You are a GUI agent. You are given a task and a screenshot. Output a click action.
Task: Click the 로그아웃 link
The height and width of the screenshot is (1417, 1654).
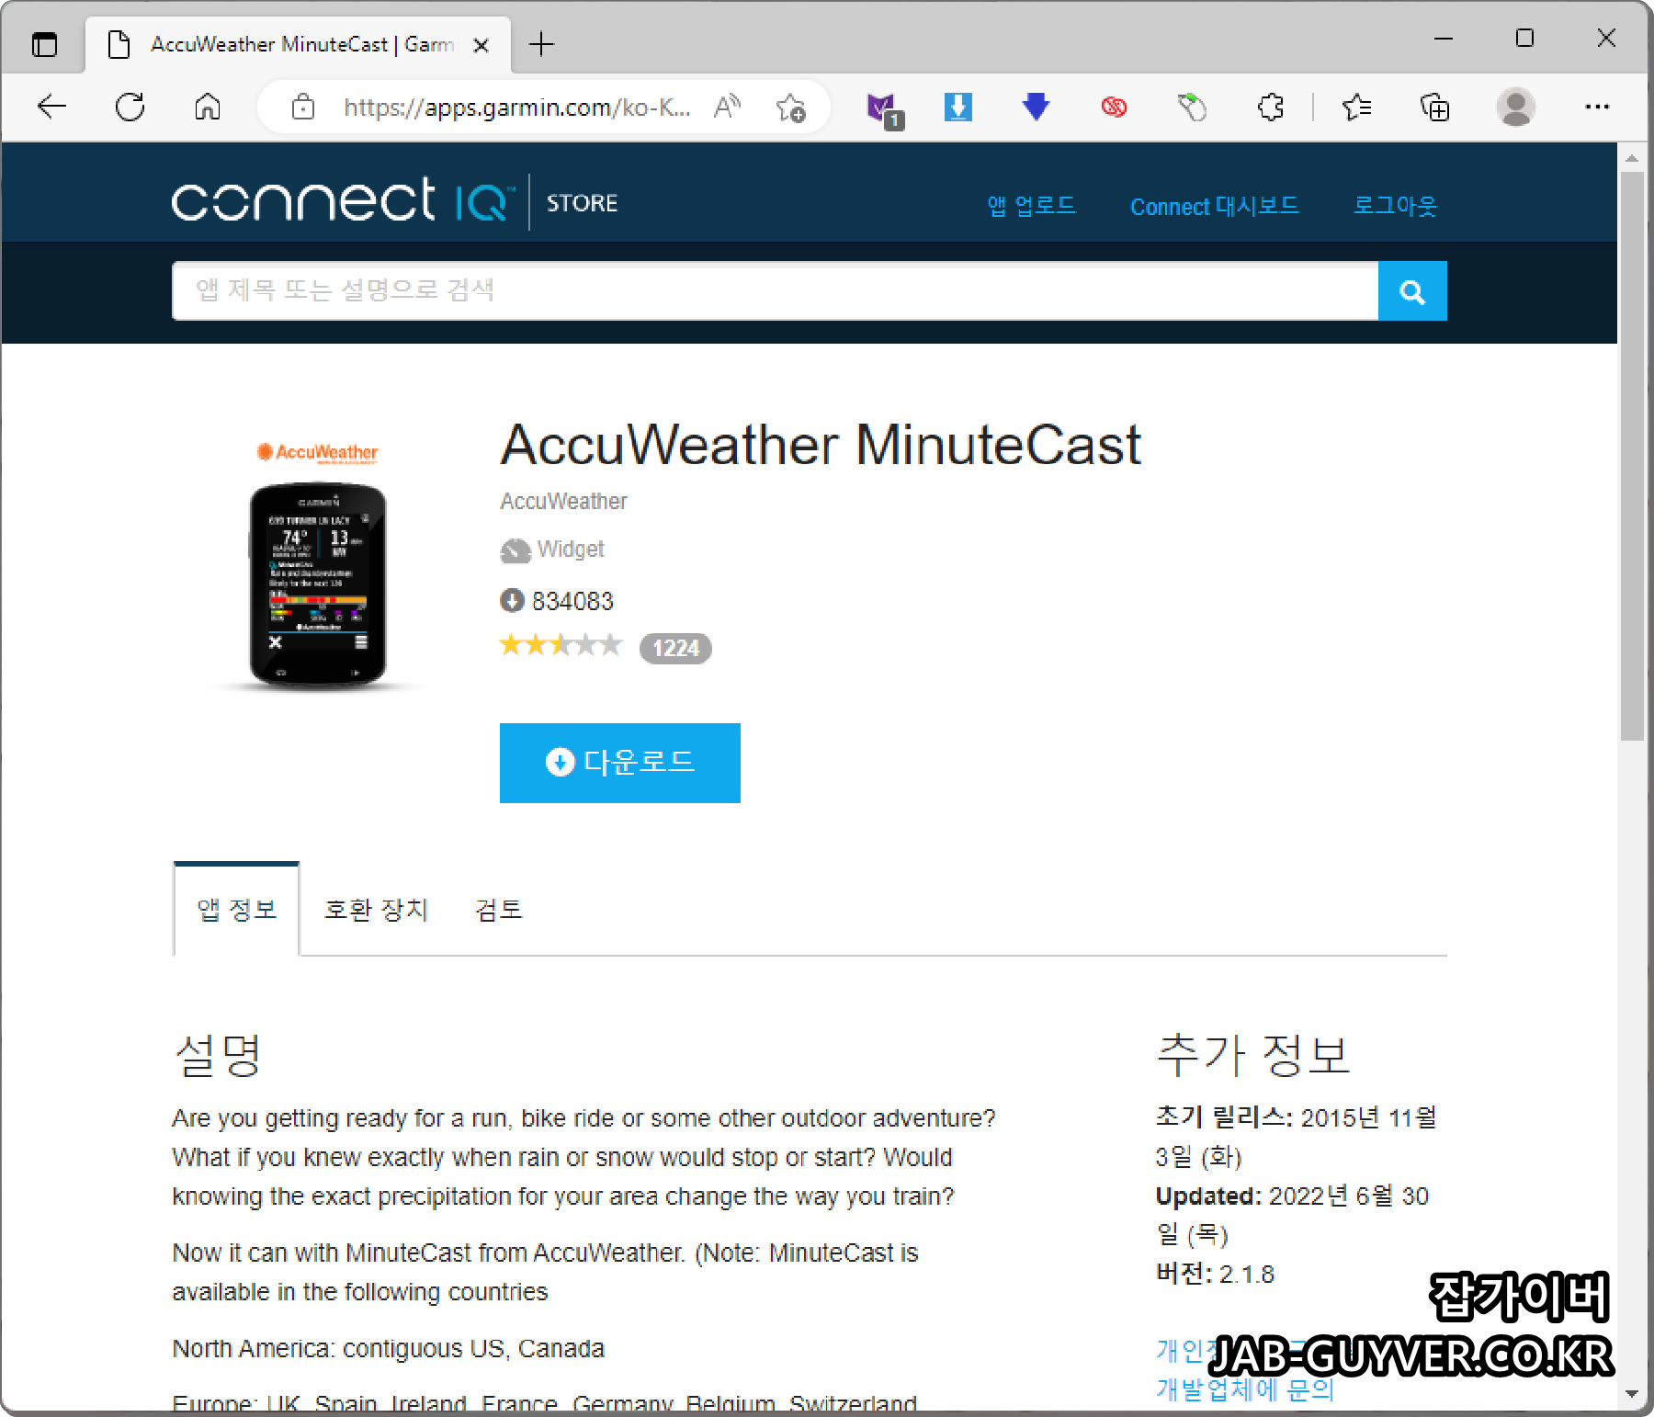click(x=1395, y=206)
